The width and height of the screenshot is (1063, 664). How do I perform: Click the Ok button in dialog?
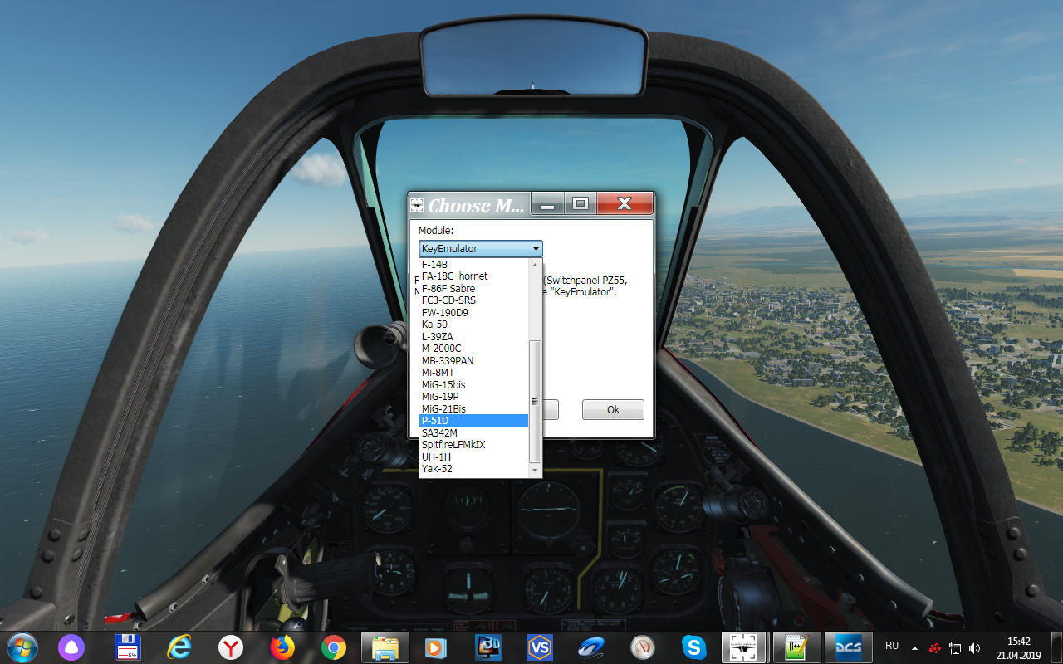613,409
